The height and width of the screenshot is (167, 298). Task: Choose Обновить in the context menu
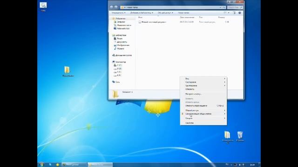coord(203,89)
